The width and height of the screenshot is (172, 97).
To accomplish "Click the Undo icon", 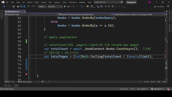I will pyautogui.click(x=28, y=6).
